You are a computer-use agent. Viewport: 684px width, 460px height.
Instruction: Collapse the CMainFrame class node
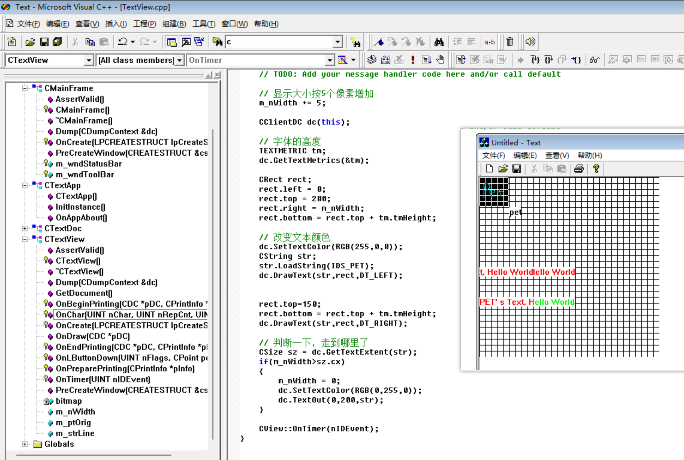click(25, 88)
